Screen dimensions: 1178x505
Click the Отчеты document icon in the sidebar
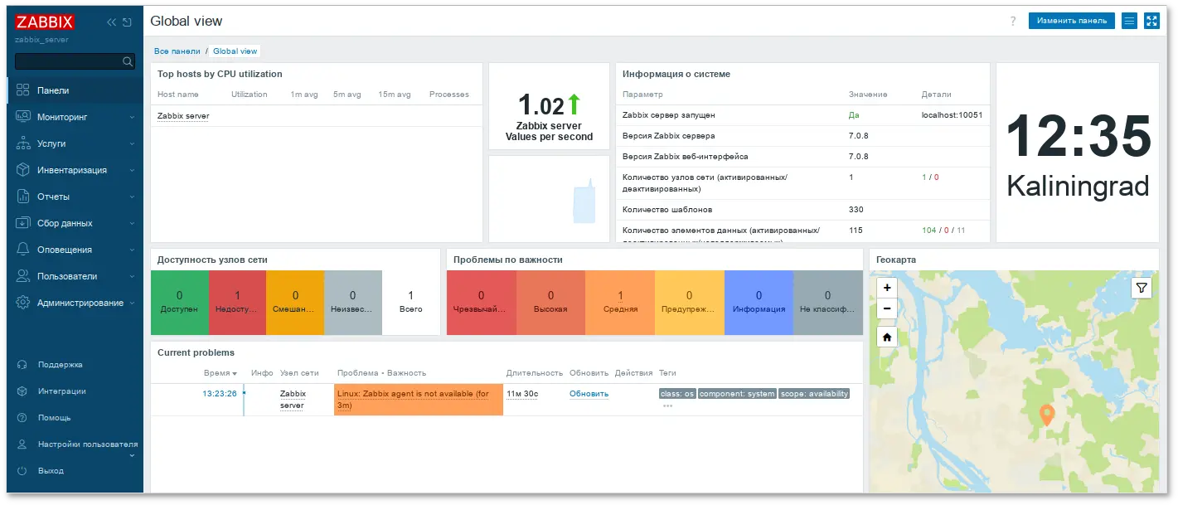point(23,196)
